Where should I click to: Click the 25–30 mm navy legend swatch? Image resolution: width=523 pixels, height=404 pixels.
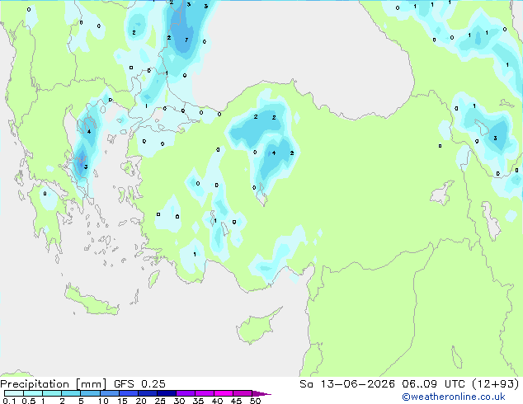167,393
